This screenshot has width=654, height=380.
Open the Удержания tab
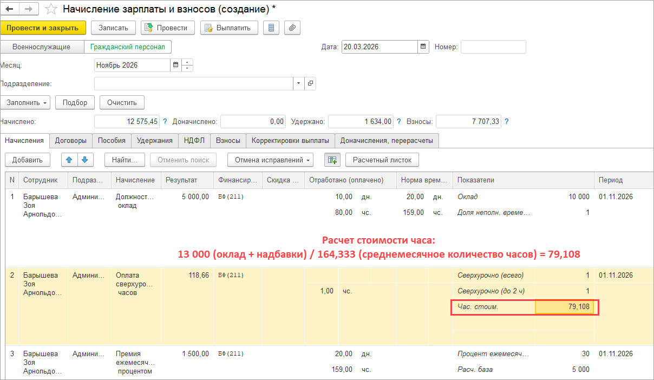pyautogui.click(x=154, y=140)
